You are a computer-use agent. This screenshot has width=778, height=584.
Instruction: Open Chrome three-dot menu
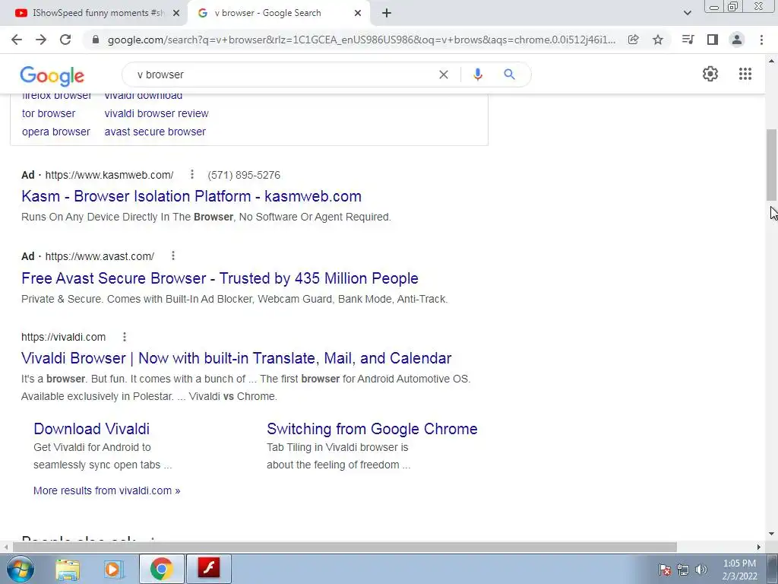coord(761,40)
